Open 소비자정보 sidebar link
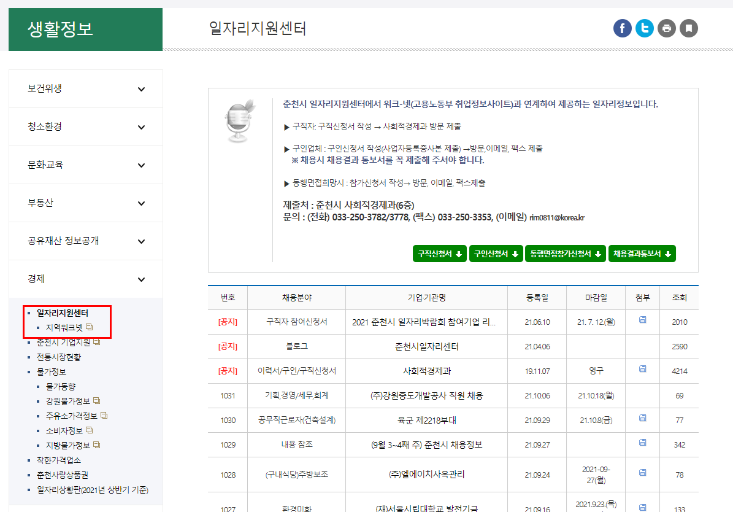 pyautogui.click(x=64, y=430)
